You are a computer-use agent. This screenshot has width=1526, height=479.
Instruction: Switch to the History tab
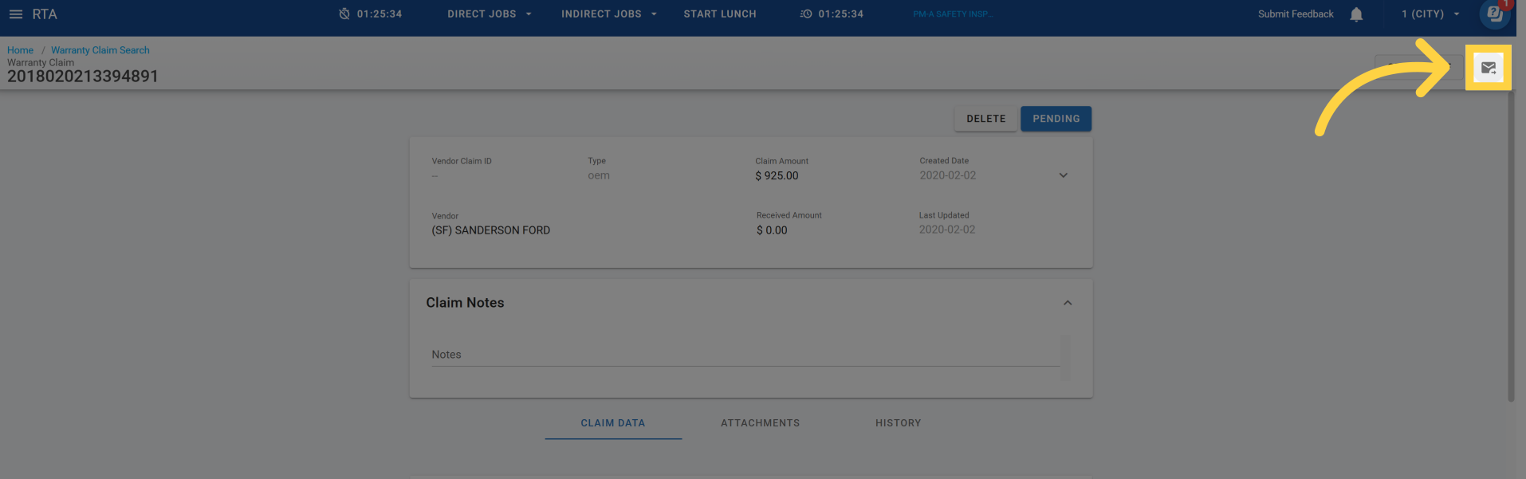pos(898,423)
